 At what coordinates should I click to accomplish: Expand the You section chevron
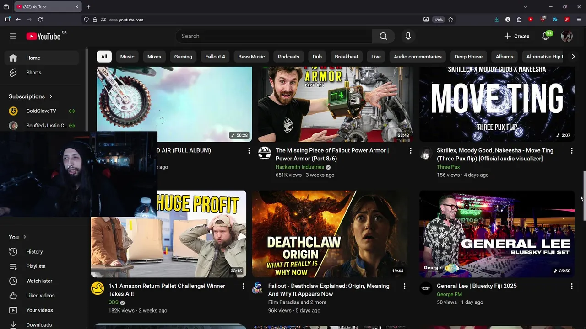[25, 237]
